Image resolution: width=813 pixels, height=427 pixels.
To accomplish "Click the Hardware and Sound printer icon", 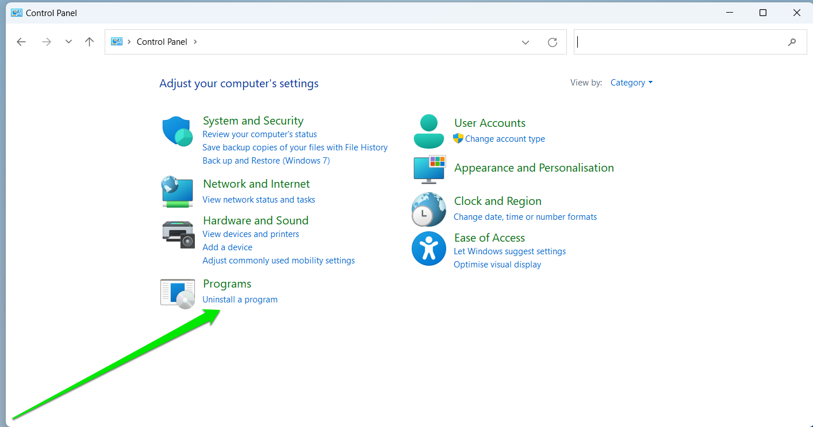I will coord(178,234).
